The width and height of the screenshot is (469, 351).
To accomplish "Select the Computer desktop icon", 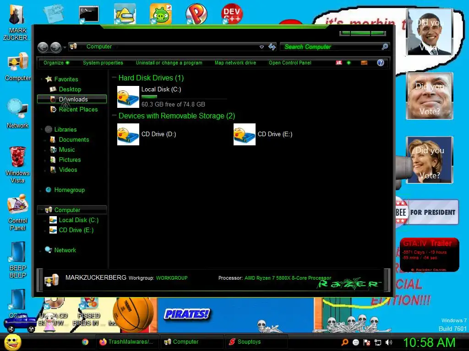I will point(18,67).
